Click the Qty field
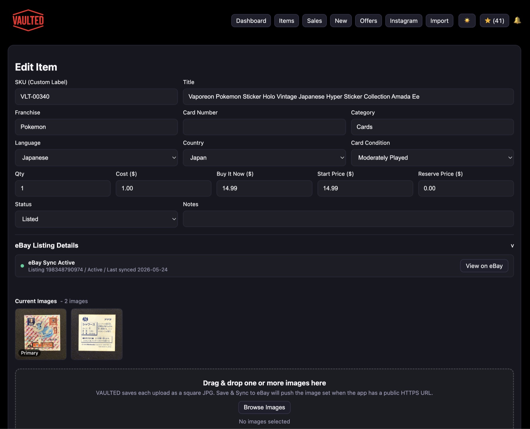The height and width of the screenshot is (429, 530). [63, 188]
